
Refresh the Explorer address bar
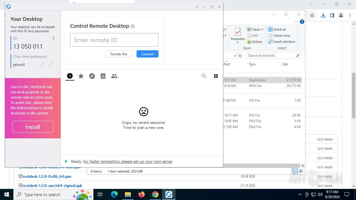tap(240, 56)
